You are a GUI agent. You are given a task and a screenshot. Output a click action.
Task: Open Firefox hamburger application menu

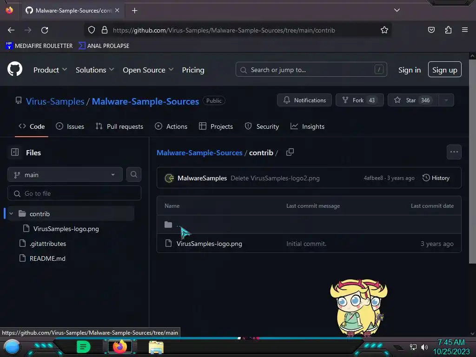465,30
